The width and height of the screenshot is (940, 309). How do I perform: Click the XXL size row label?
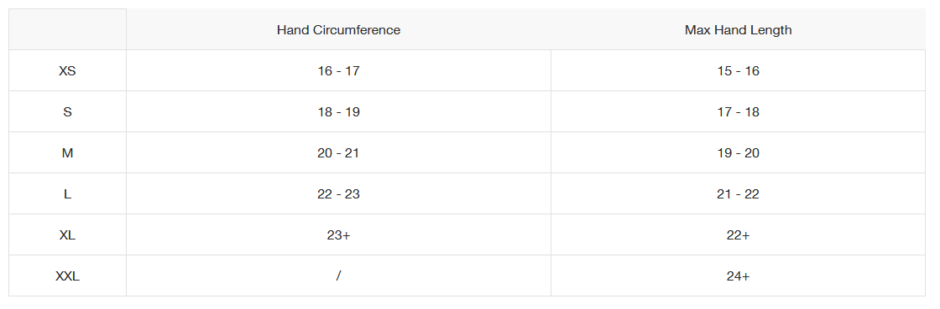pos(68,276)
